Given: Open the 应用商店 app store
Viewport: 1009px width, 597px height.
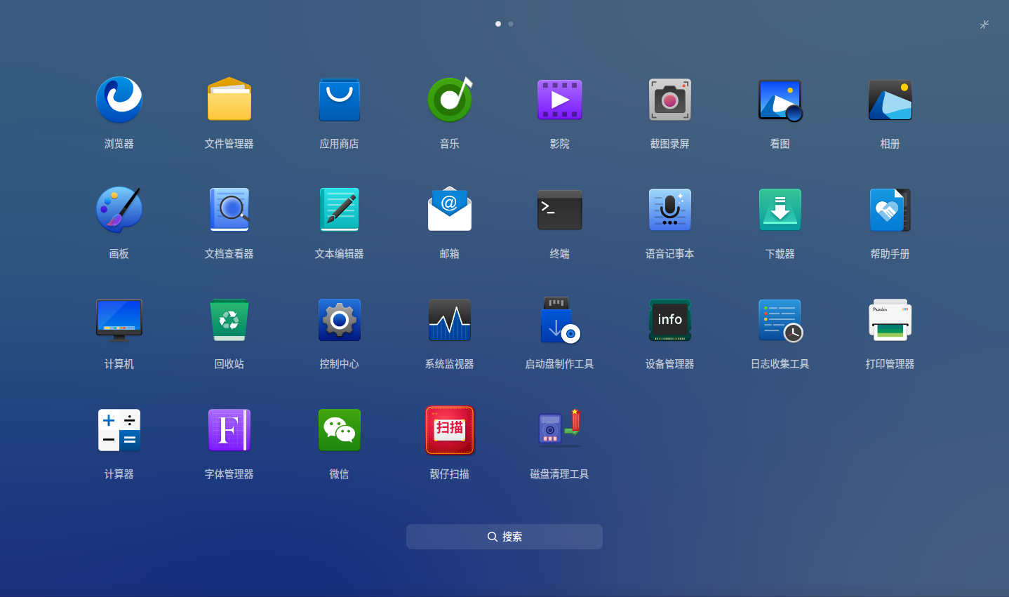Looking at the screenshot, I should [339, 100].
